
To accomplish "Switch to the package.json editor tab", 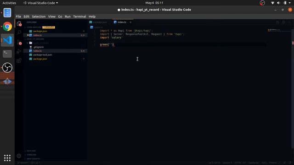I will tap(100, 22).
